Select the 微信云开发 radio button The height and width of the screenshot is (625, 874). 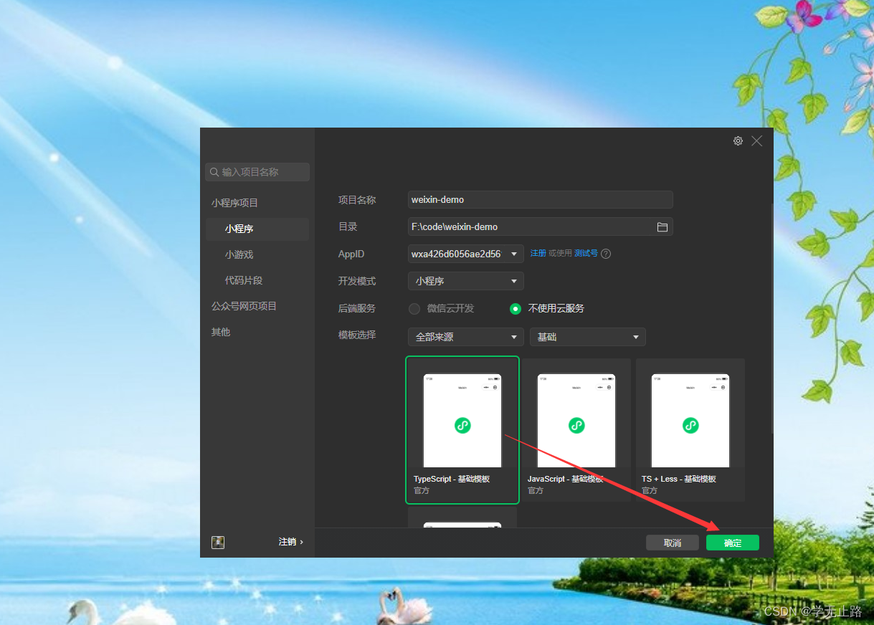click(414, 308)
